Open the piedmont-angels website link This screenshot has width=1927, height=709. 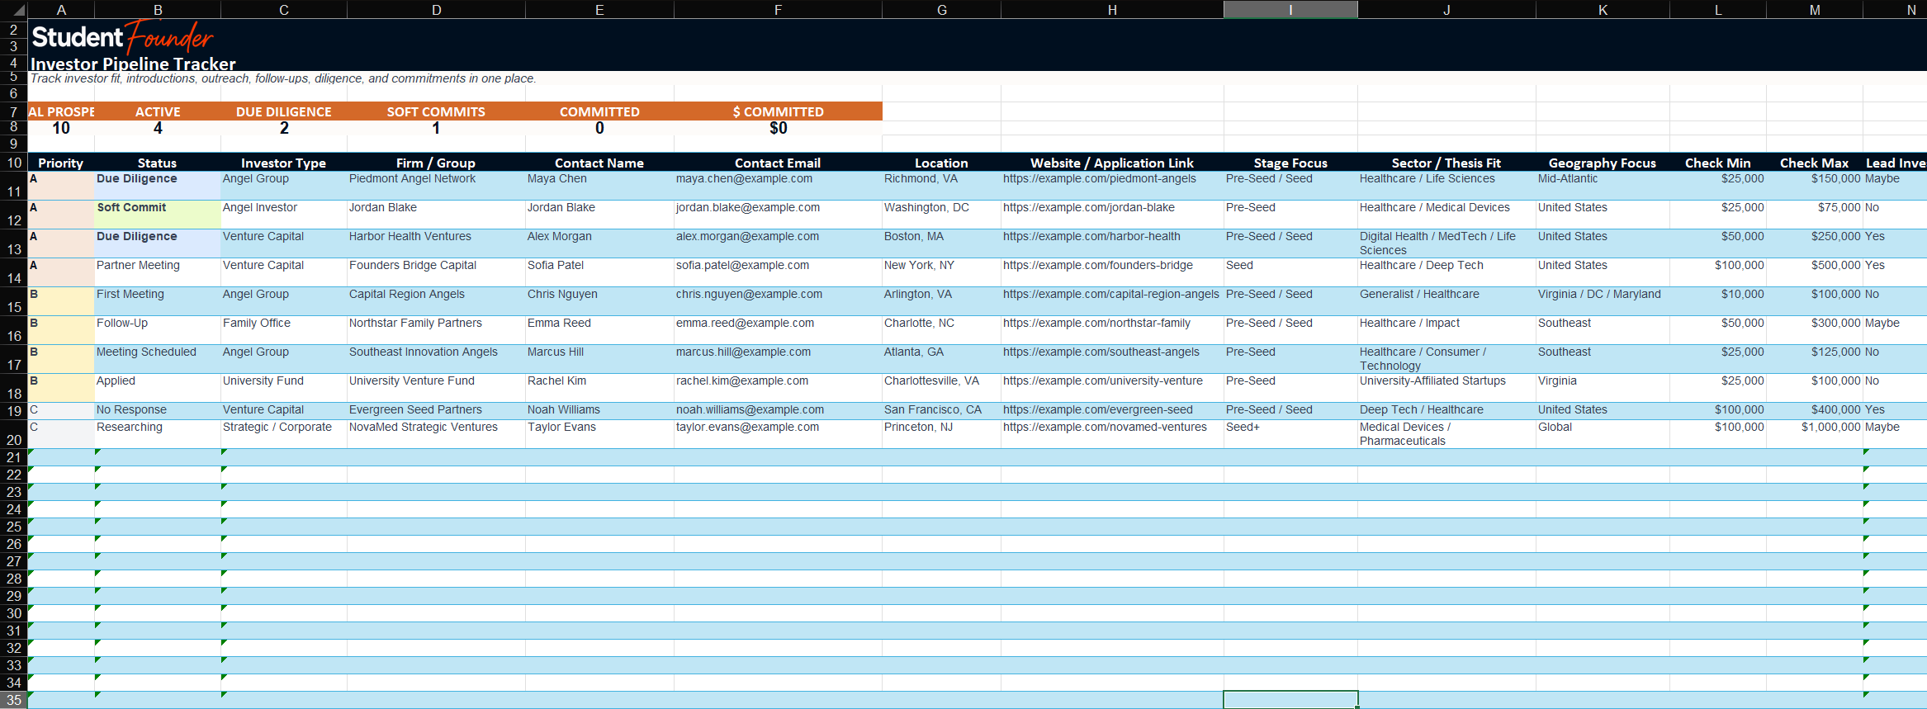(x=1099, y=179)
